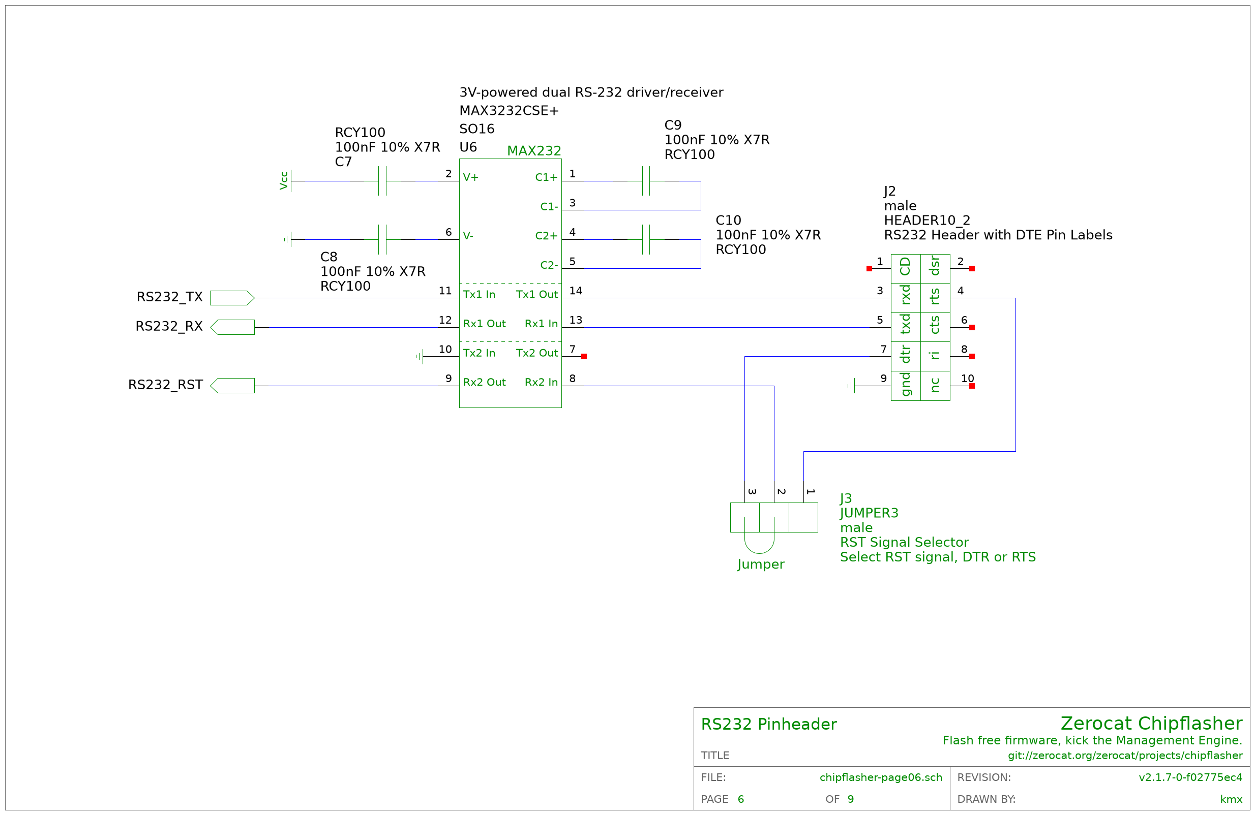Image resolution: width=1255 pixels, height=815 pixels.
Task: Select the rts cell in J2 header
Action: 935,298
